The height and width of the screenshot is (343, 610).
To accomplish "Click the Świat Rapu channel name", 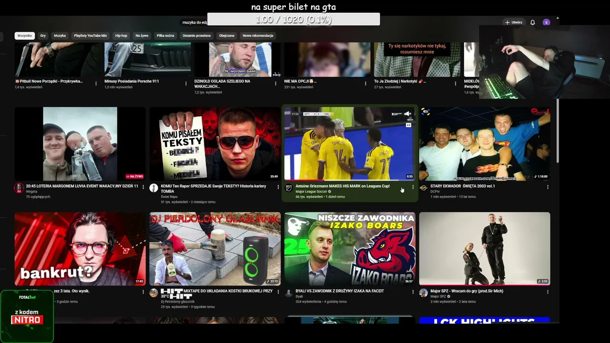I will 169,197.
